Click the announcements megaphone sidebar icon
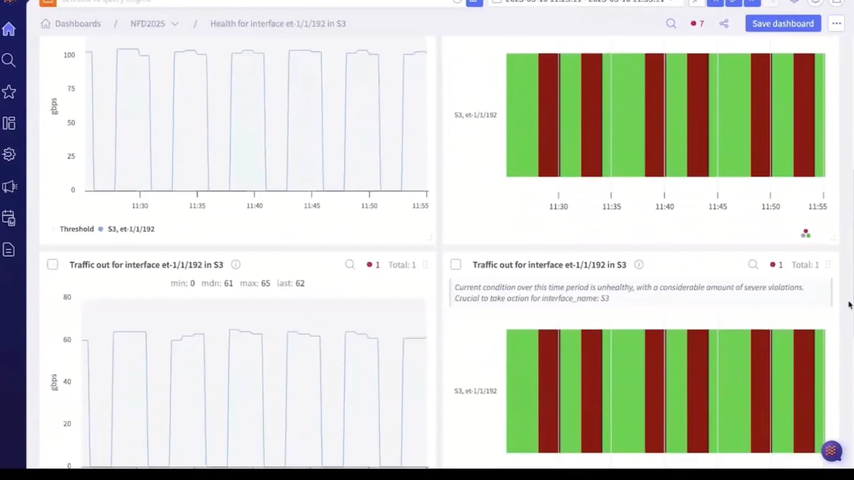854x480 pixels. click(x=9, y=187)
